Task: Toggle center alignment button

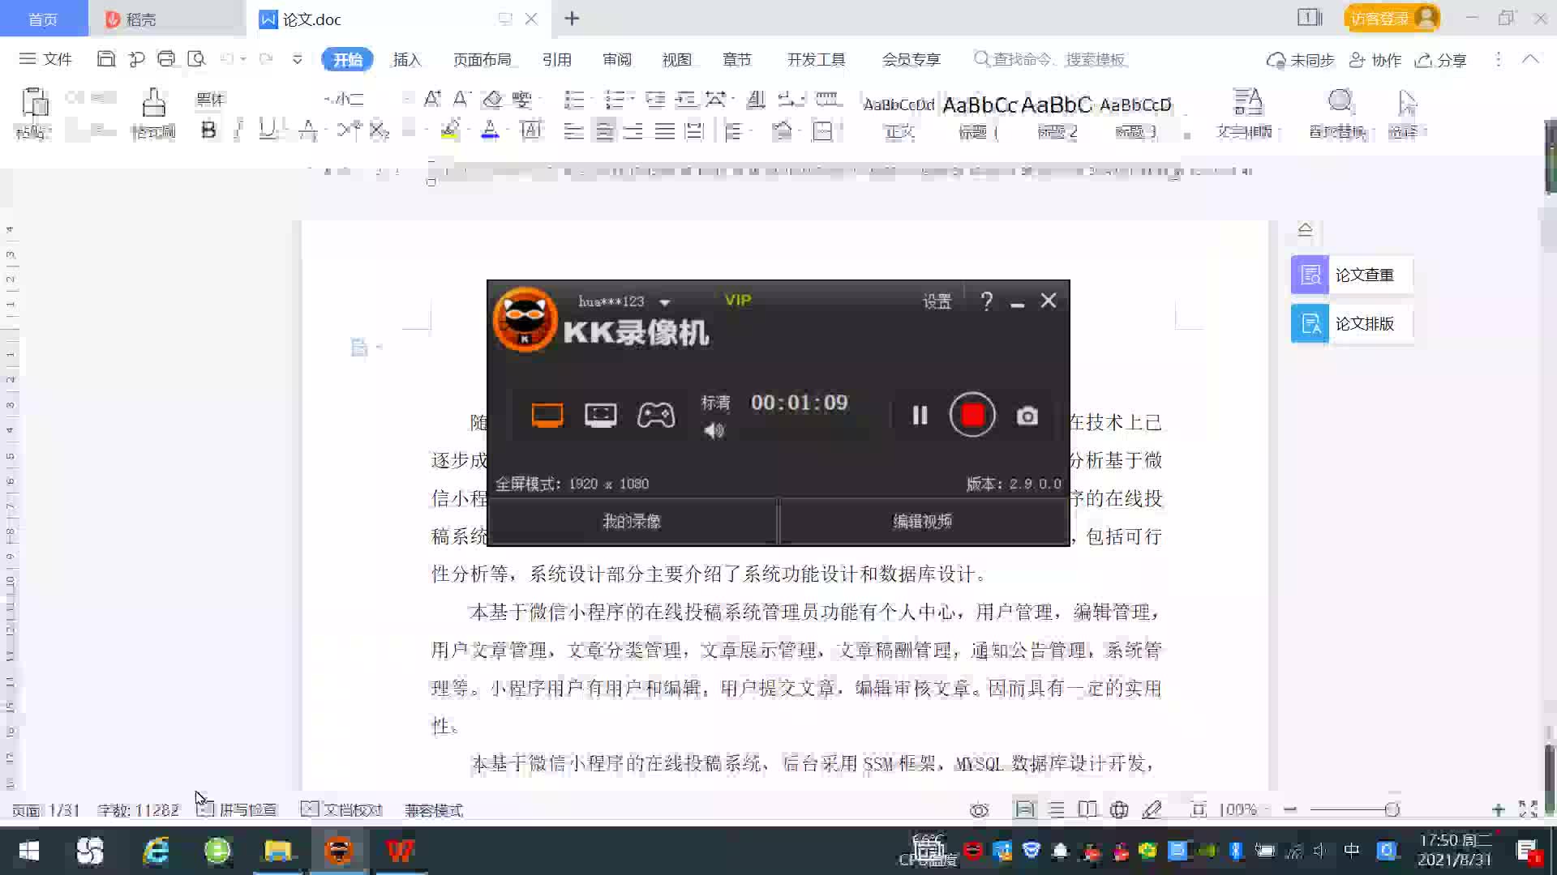Action: (604, 131)
